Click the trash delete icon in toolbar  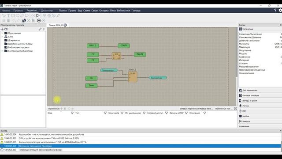[x=8, y=21]
